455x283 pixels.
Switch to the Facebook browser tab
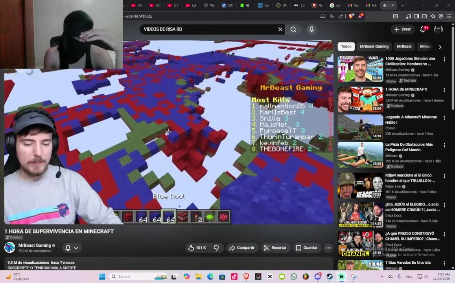pyautogui.click(x=228, y=5)
